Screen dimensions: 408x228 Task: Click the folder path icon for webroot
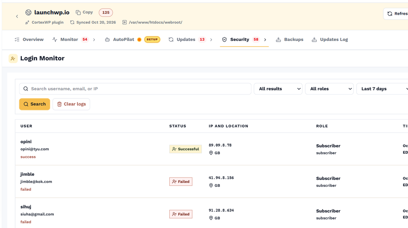[x=125, y=22]
